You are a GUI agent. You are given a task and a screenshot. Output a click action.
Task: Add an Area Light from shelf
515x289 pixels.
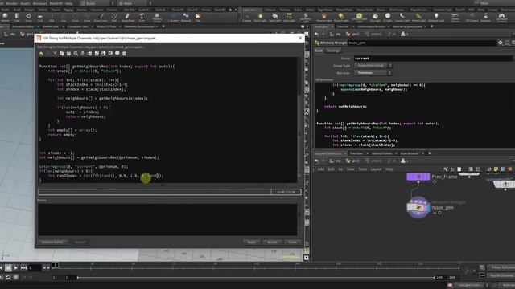(289, 18)
